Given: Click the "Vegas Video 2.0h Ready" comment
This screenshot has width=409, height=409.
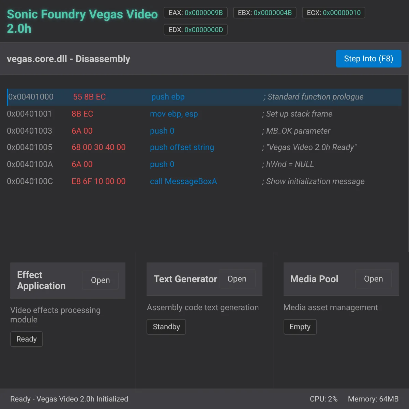Looking at the screenshot, I should (309, 147).
